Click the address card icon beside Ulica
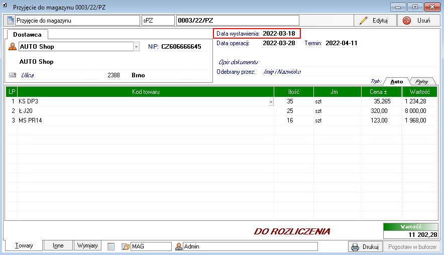This screenshot has width=444, height=255. pyautogui.click(x=13, y=75)
